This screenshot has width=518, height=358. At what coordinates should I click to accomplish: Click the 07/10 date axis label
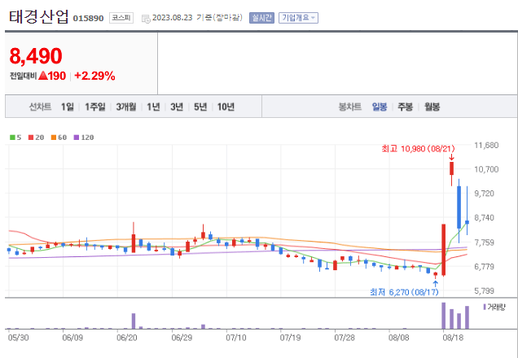tap(236, 338)
